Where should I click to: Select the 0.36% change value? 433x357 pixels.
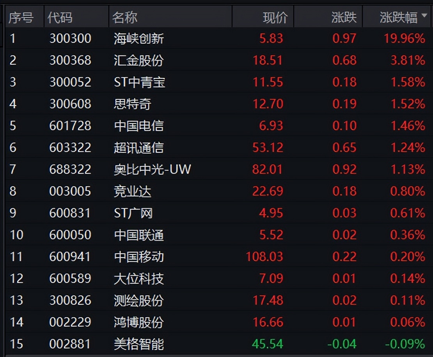pos(408,235)
